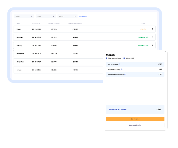Open the three-dot menu for February row
The width and height of the screenshot is (178, 148).
point(153,37)
